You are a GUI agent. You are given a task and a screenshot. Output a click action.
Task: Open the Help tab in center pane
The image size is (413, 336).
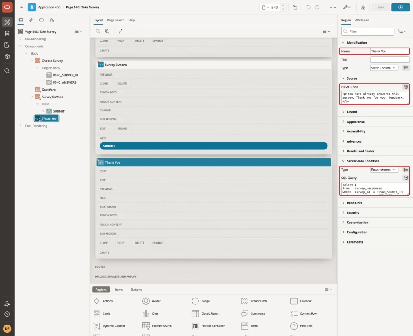point(132,20)
